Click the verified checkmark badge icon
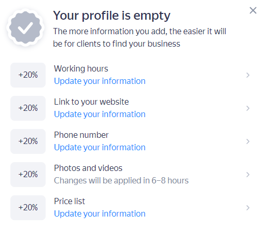This screenshot has height=229, width=265. [25, 27]
